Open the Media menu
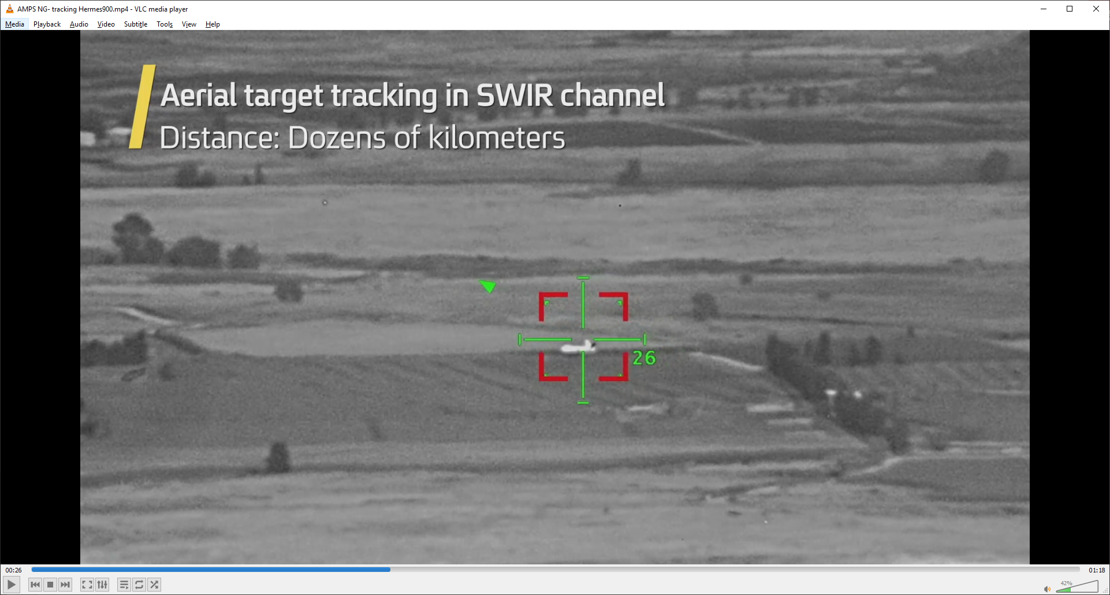Viewport: 1110px width, 595px height. (14, 24)
